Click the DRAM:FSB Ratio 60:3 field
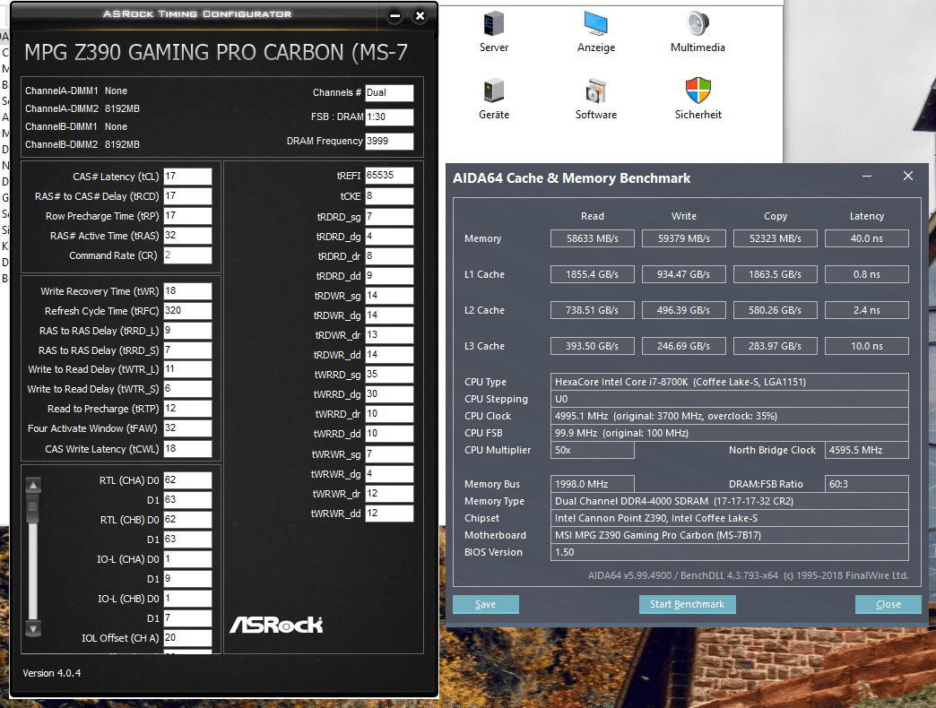Image resolution: width=936 pixels, height=708 pixels. coord(867,484)
